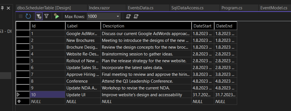The image size is (291, 111).
Task: Click 'Plan the release strategy for the new website.' cell
Action: (146, 61)
